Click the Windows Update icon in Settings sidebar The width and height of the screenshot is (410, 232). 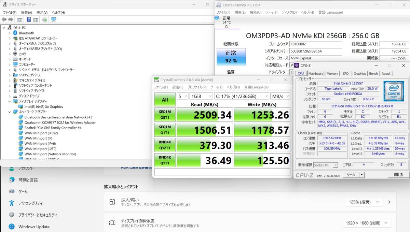12,227
